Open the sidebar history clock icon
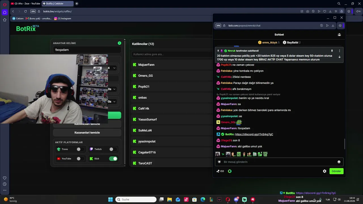Screen dimensions: 363x204 [5, 184]
